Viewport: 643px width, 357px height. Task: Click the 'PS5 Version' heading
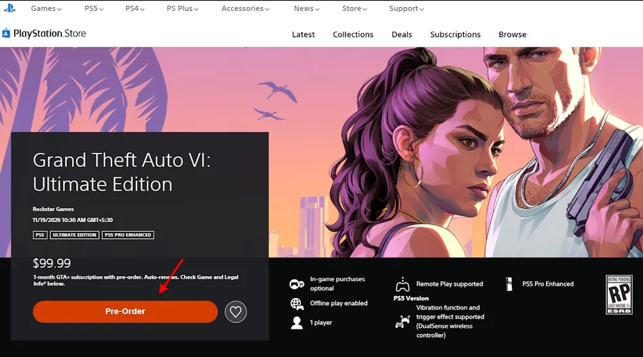(412, 298)
